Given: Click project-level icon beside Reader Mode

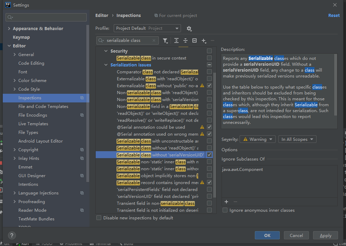Looking at the screenshot, I should [x=82, y=210].
